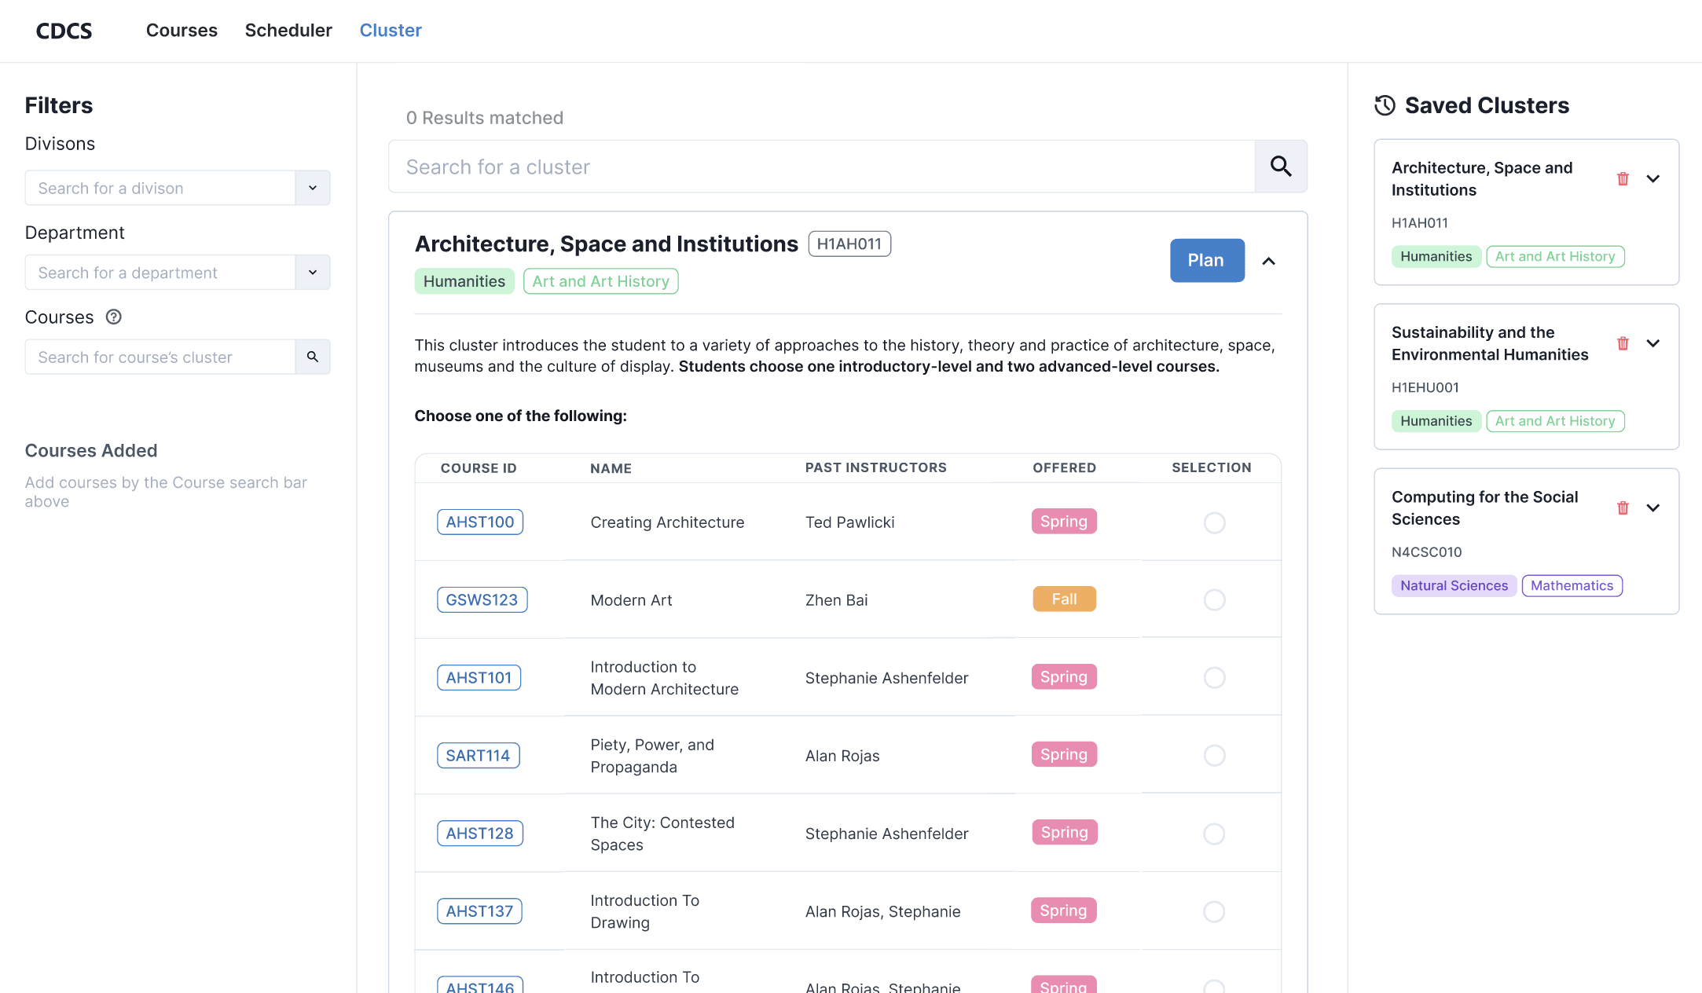Click the cluster search magnifier icon
The width and height of the screenshot is (1702, 993).
(1281, 167)
